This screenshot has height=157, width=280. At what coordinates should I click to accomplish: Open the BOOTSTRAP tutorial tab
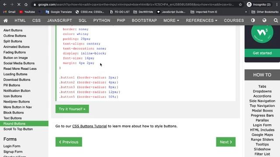coord(144,20)
